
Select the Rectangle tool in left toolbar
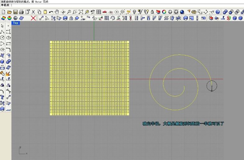coord(9,44)
